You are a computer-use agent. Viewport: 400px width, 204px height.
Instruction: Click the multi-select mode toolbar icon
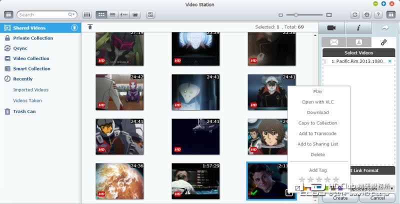click(x=151, y=15)
